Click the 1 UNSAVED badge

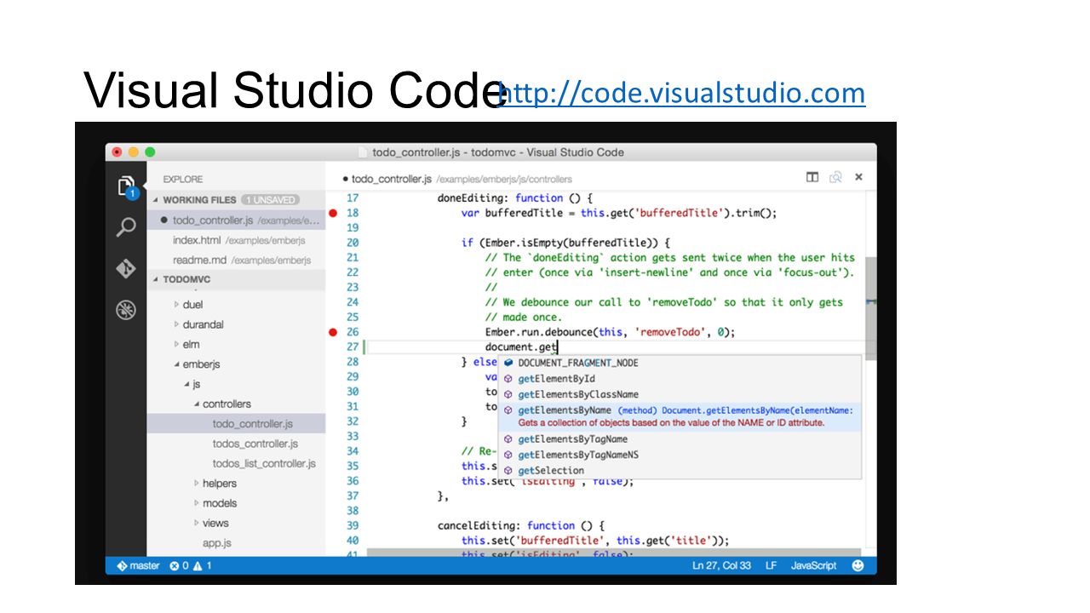(x=269, y=200)
